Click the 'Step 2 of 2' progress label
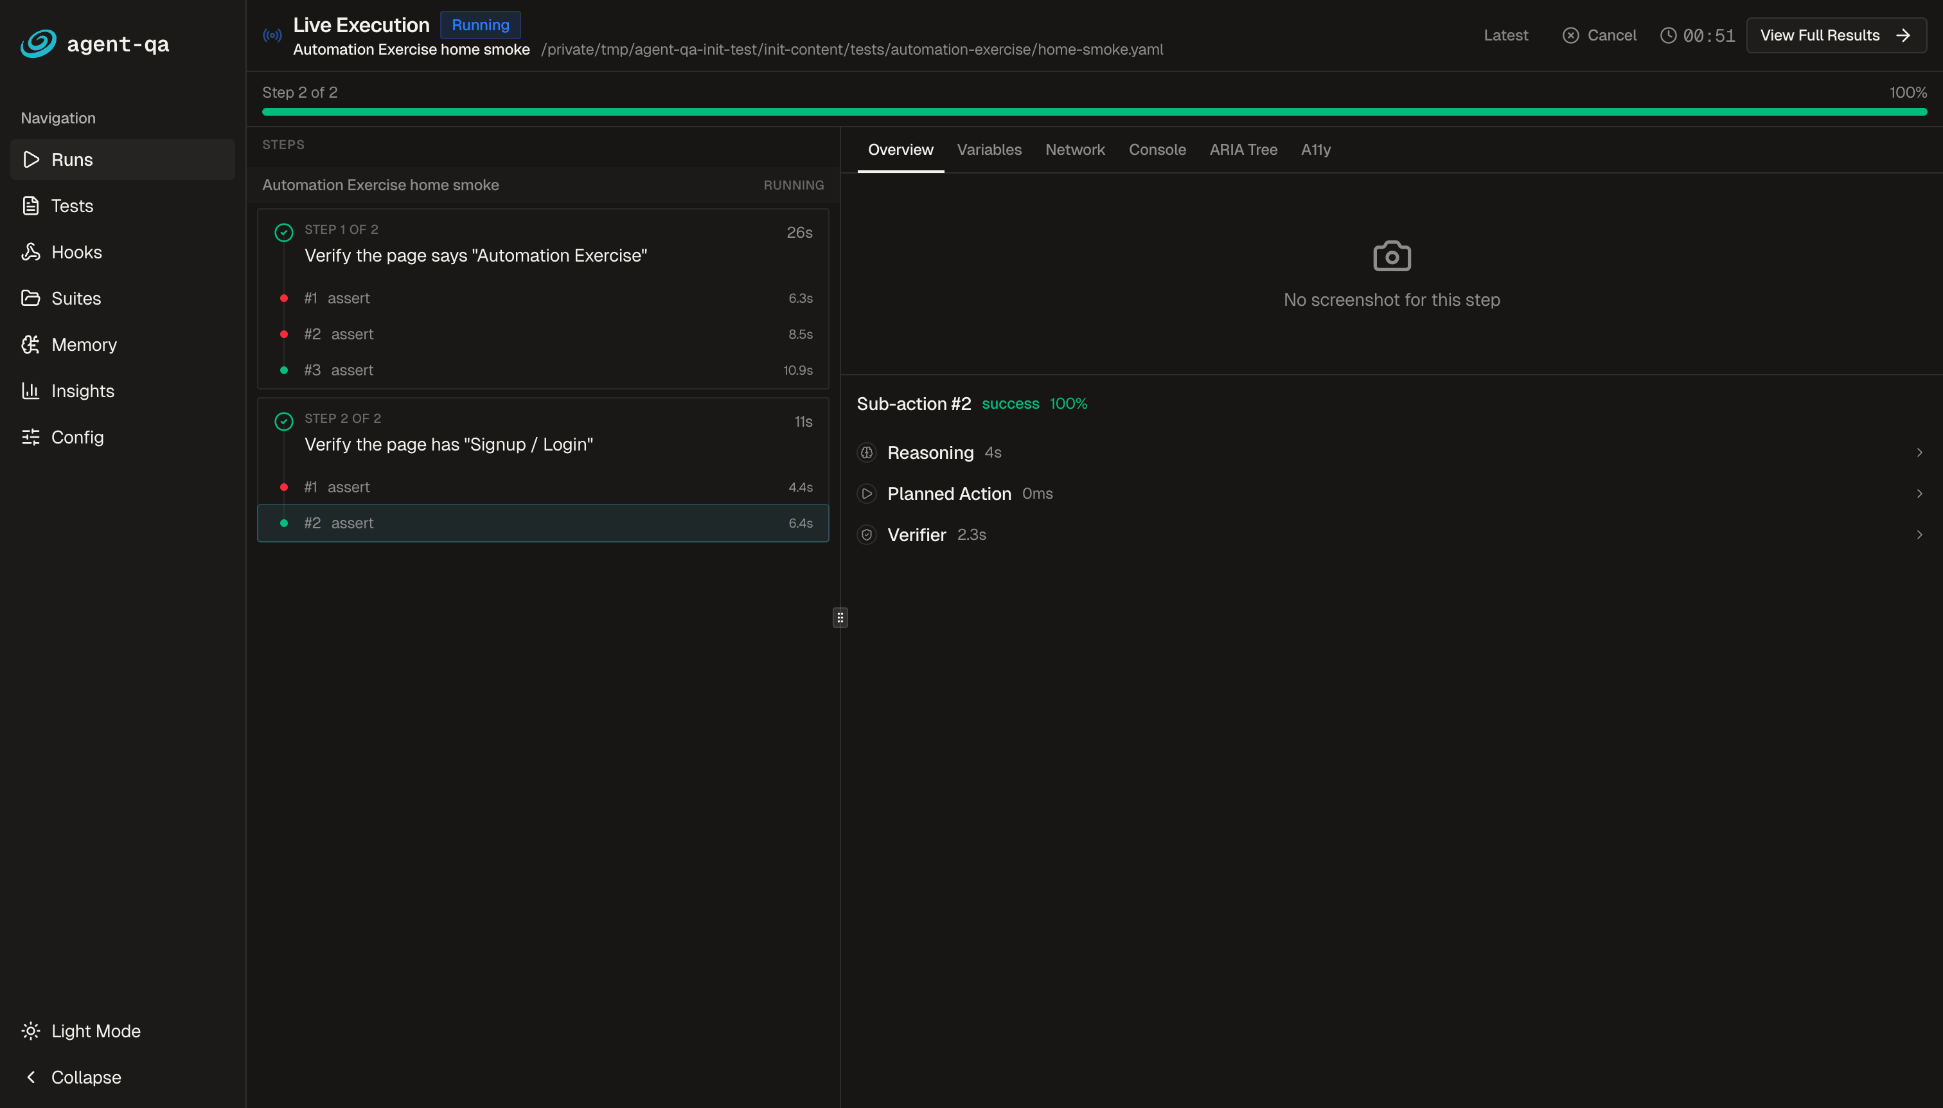The image size is (1943, 1108). click(300, 92)
